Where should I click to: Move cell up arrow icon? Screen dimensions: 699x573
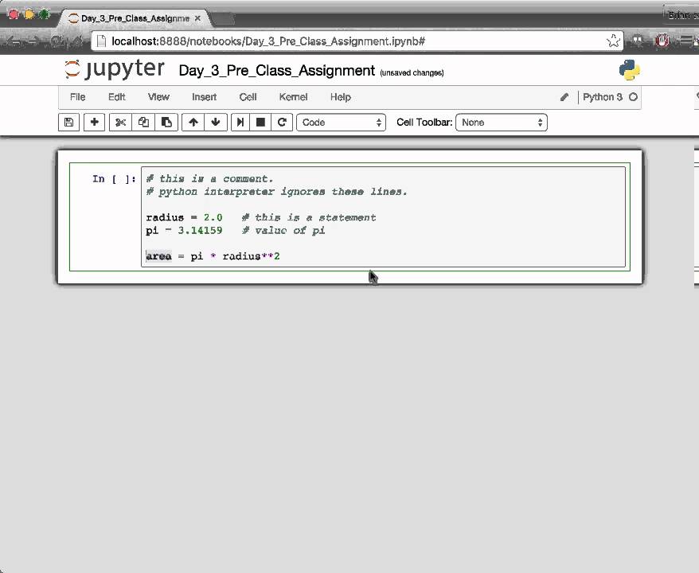(x=193, y=122)
